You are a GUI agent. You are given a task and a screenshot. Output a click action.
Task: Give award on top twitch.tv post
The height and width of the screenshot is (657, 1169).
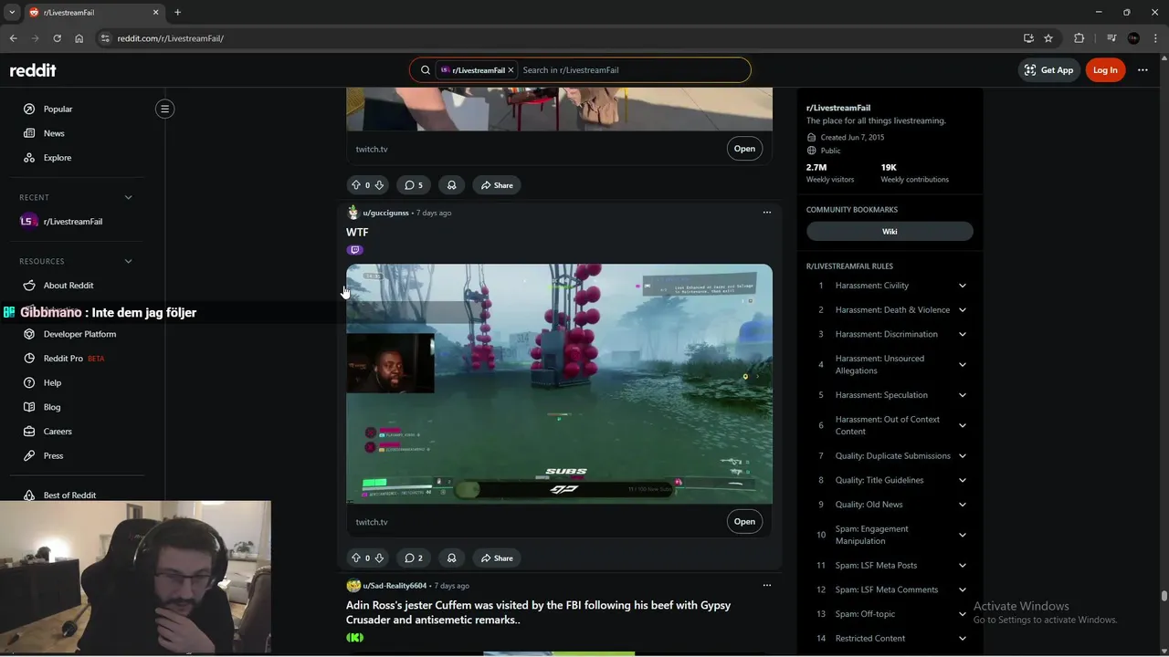(x=451, y=185)
